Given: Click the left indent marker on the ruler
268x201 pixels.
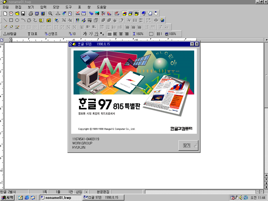Looking at the screenshot, I should coord(11,40).
